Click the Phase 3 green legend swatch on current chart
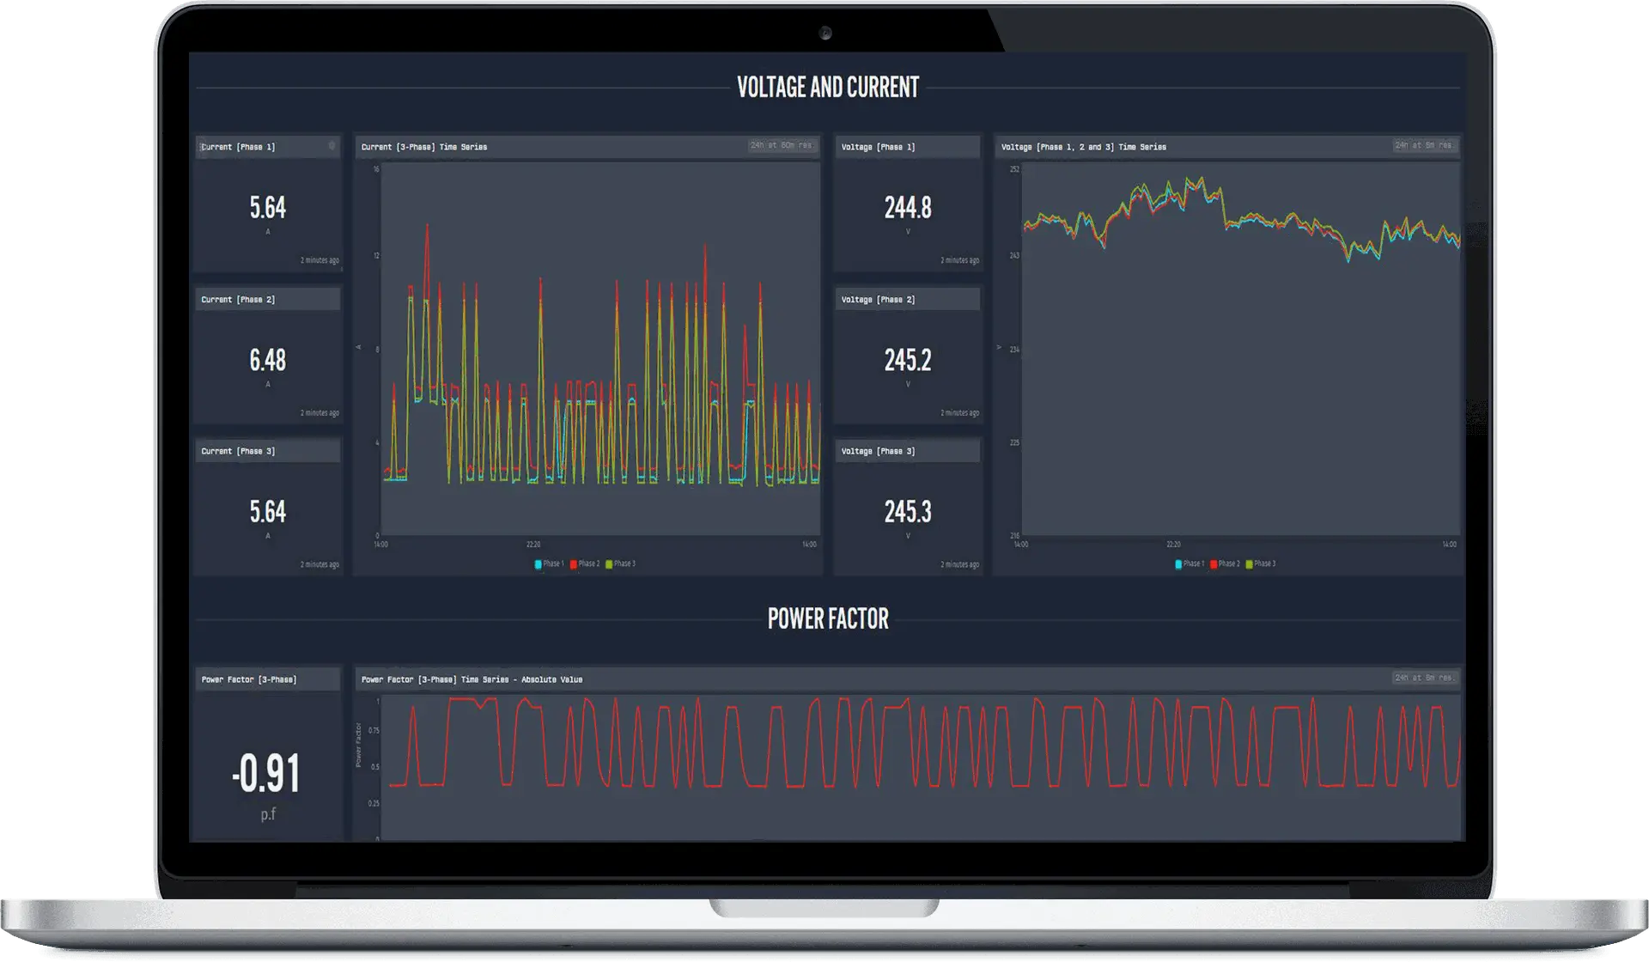1649x962 pixels. pyautogui.click(x=611, y=564)
